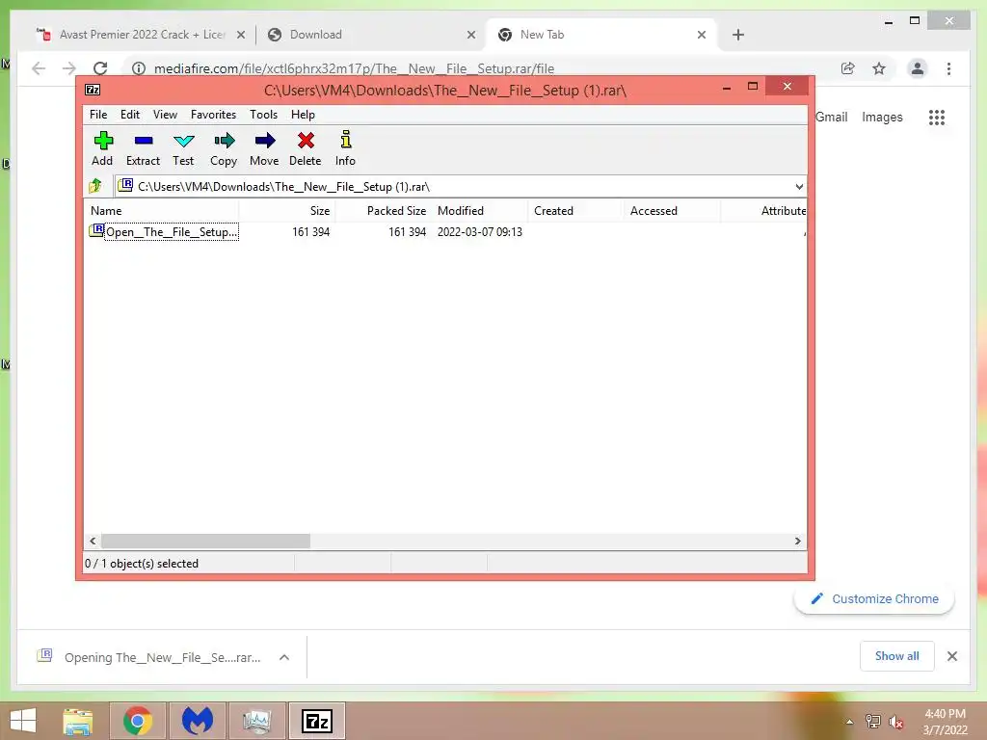Switch to the New Tab tab
This screenshot has height=740, width=987.
[x=602, y=35]
